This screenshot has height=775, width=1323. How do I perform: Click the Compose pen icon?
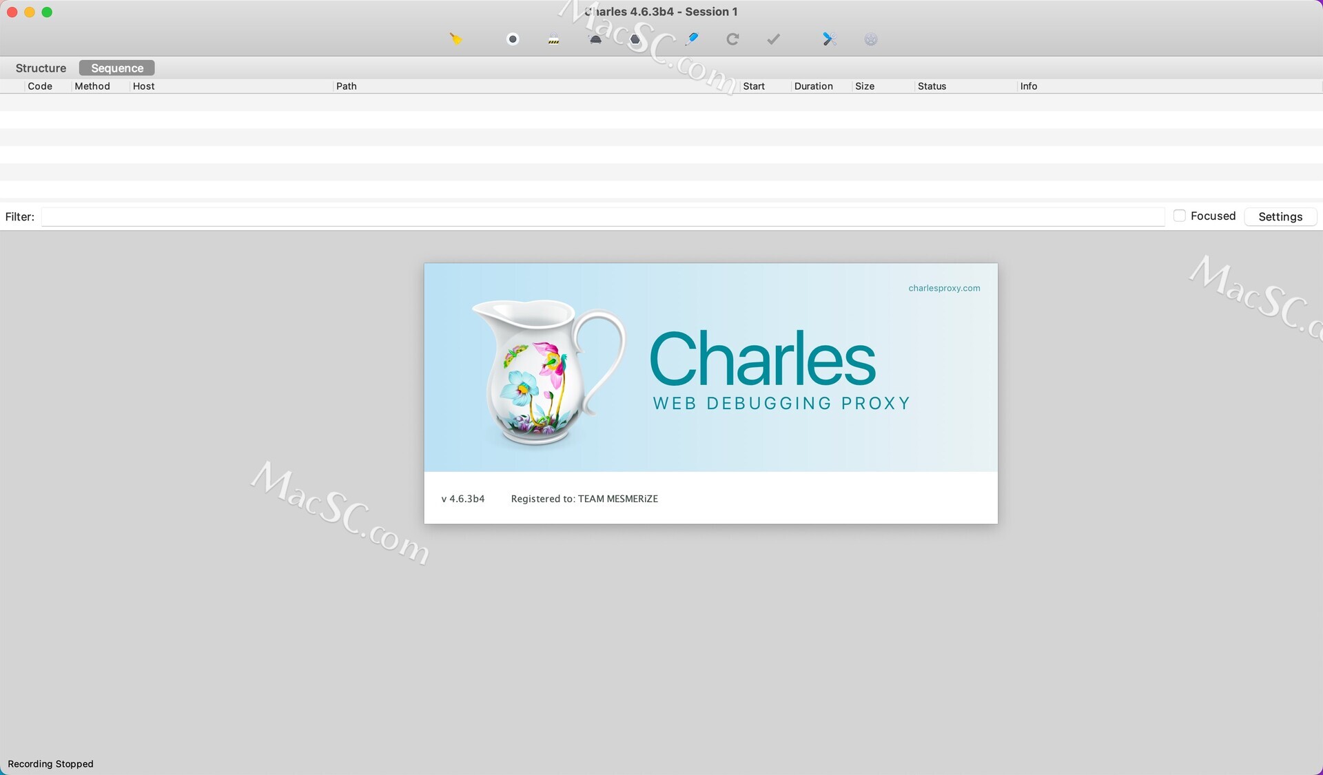(692, 39)
